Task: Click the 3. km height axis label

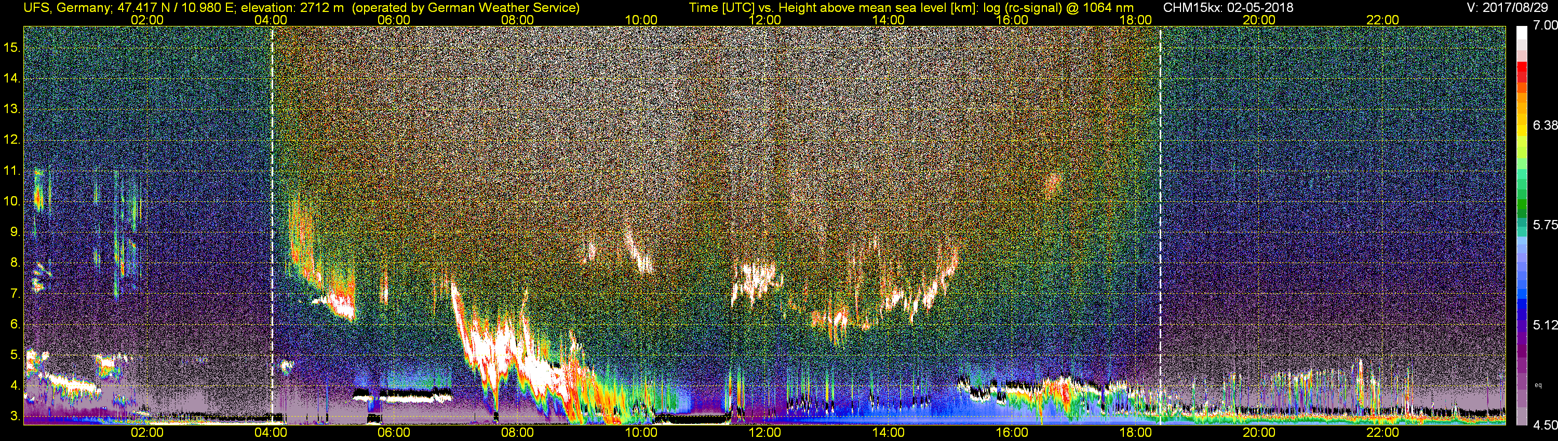Action: tap(15, 416)
